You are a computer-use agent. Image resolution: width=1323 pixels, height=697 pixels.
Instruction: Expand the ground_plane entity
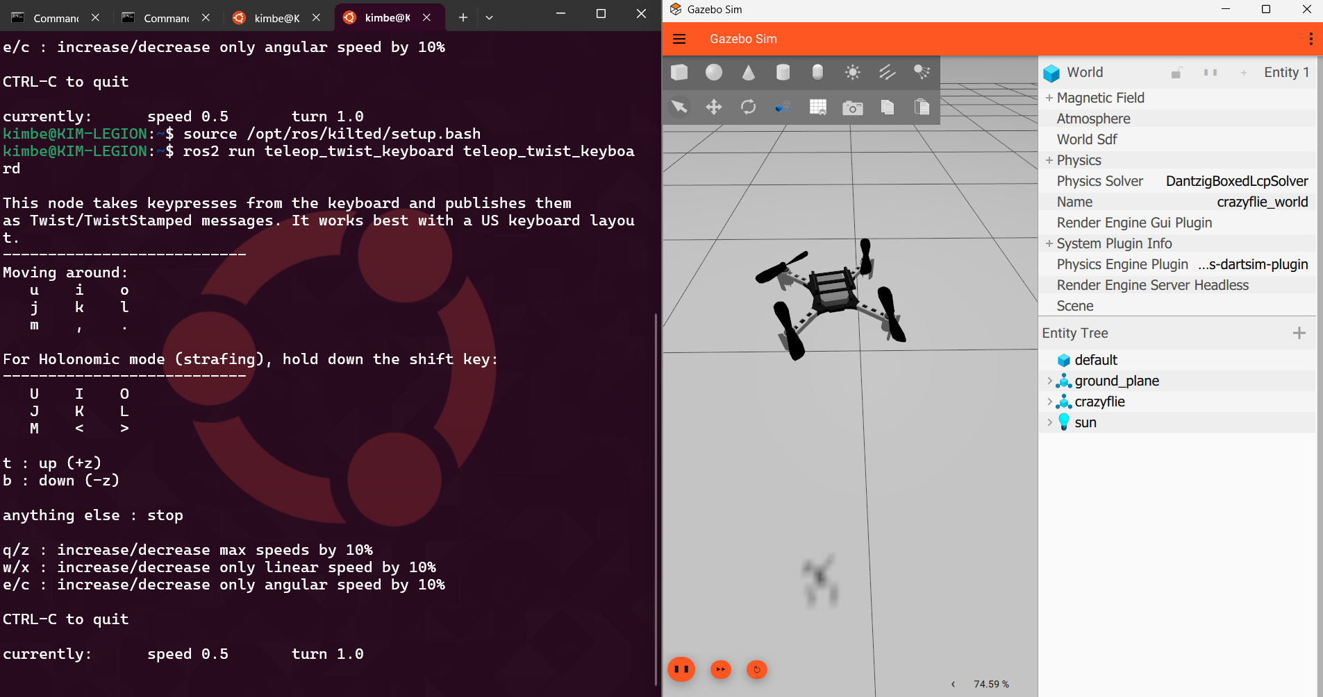[1049, 381]
